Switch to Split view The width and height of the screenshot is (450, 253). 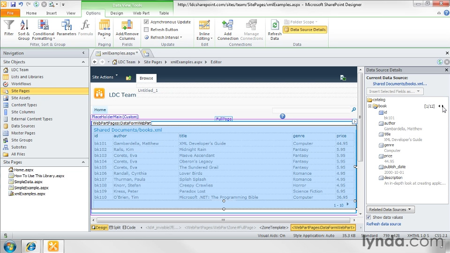(x=115, y=228)
